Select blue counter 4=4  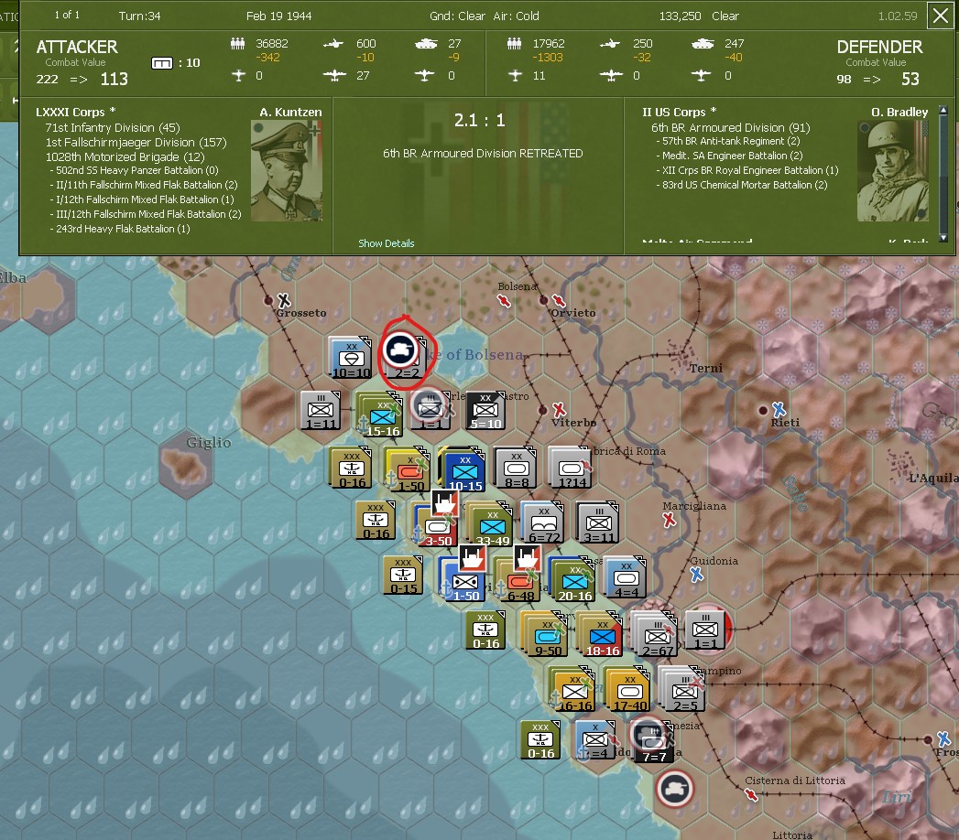pyautogui.click(x=626, y=576)
